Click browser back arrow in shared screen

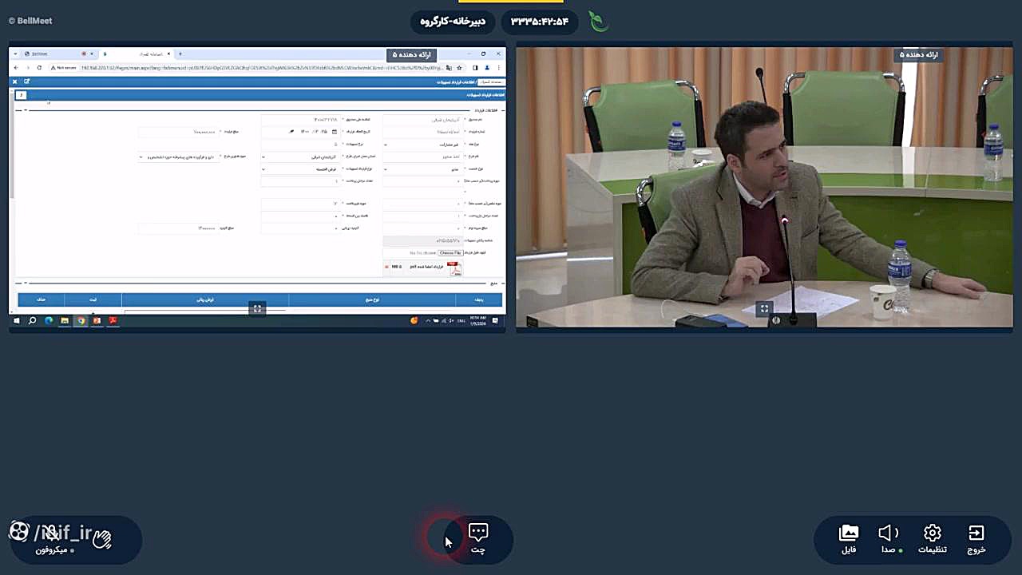pos(17,68)
